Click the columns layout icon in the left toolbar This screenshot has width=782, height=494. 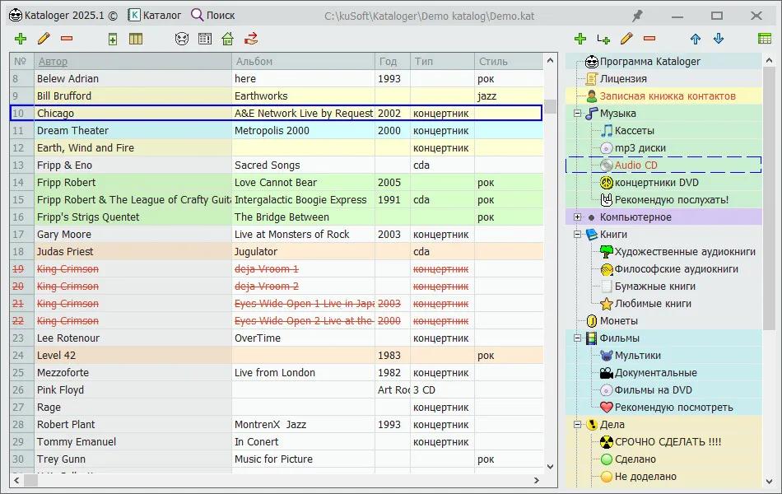click(136, 39)
